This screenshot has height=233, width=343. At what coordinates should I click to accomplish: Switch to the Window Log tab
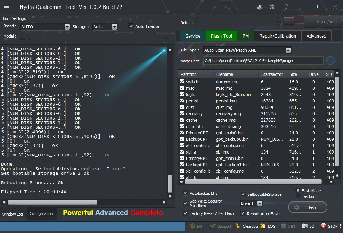point(13,214)
